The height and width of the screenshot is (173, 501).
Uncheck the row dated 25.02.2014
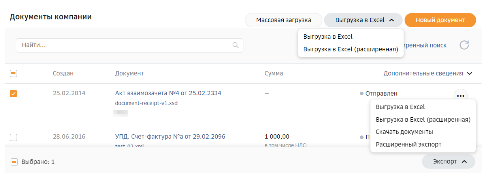coord(13,94)
